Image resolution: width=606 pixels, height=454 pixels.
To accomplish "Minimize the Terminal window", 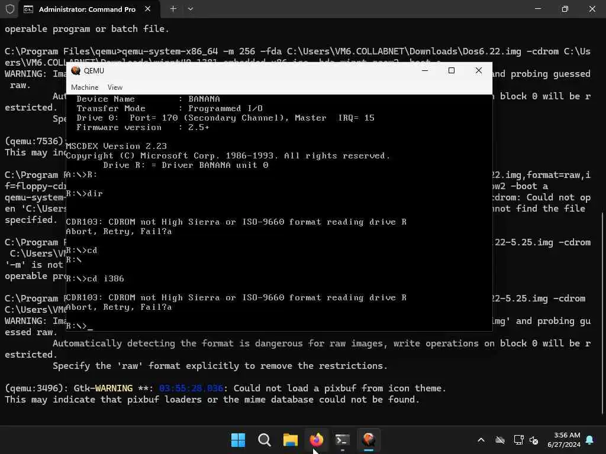I will 537,8.
